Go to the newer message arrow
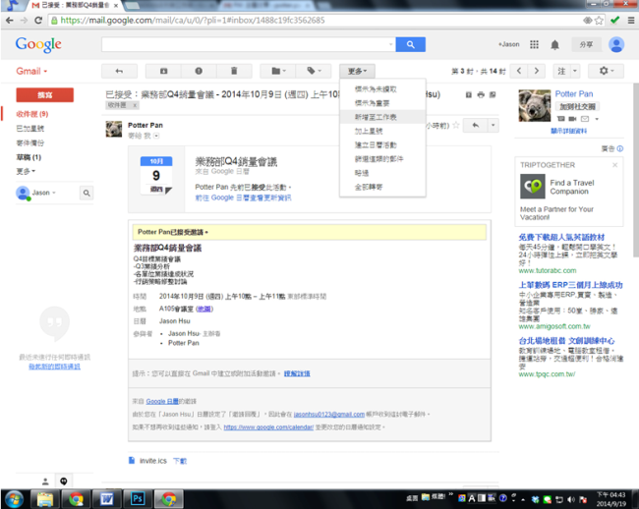 519,71
